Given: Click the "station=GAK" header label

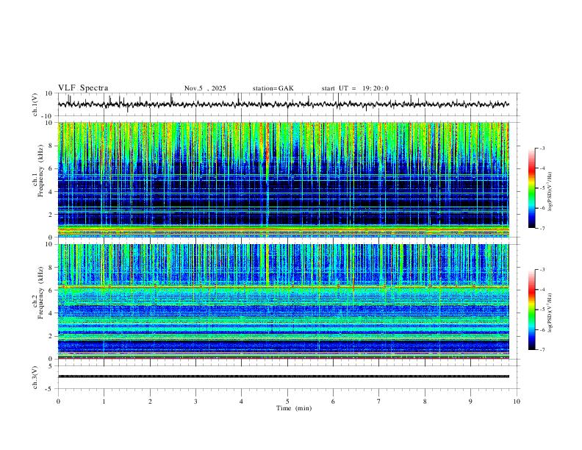Looking at the screenshot, I should pyautogui.click(x=273, y=88).
